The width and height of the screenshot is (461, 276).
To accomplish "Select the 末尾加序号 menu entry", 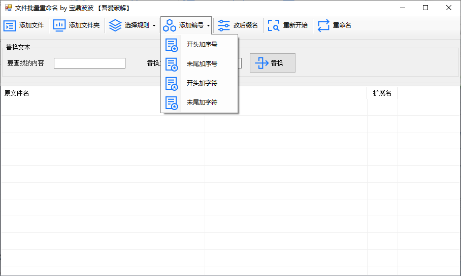I will [x=202, y=64].
